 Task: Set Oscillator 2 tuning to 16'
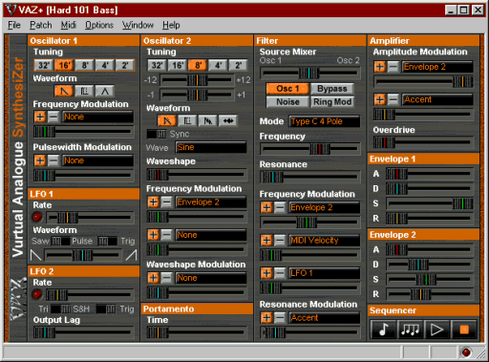click(x=178, y=65)
